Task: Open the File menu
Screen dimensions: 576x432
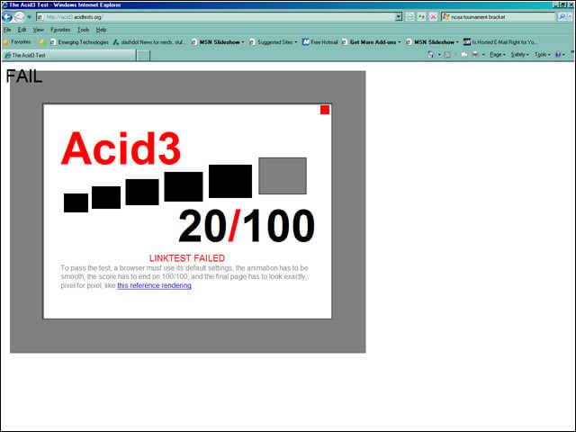Action: pyautogui.click(x=7, y=30)
